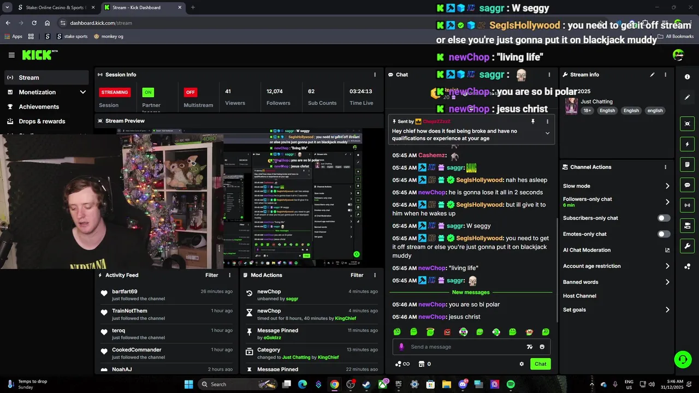Open Mod Actions three-dot menu
The height and width of the screenshot is (393, 699).
pyautogui.click(x=375, y=275)
